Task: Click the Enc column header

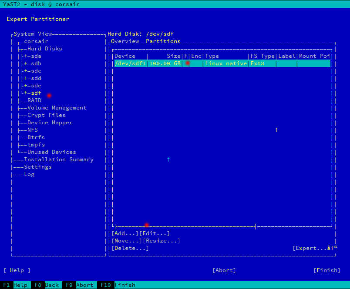Action: coord(196,56)
